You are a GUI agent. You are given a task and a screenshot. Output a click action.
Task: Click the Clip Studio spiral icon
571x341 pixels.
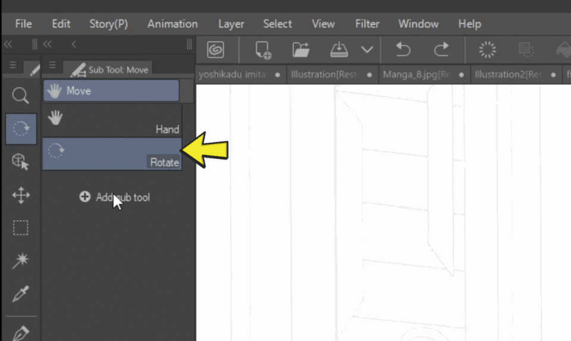coord(215,49)
